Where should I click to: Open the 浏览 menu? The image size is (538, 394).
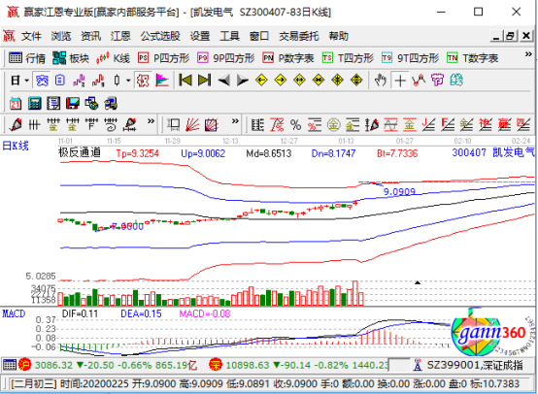tap(61, 36)
